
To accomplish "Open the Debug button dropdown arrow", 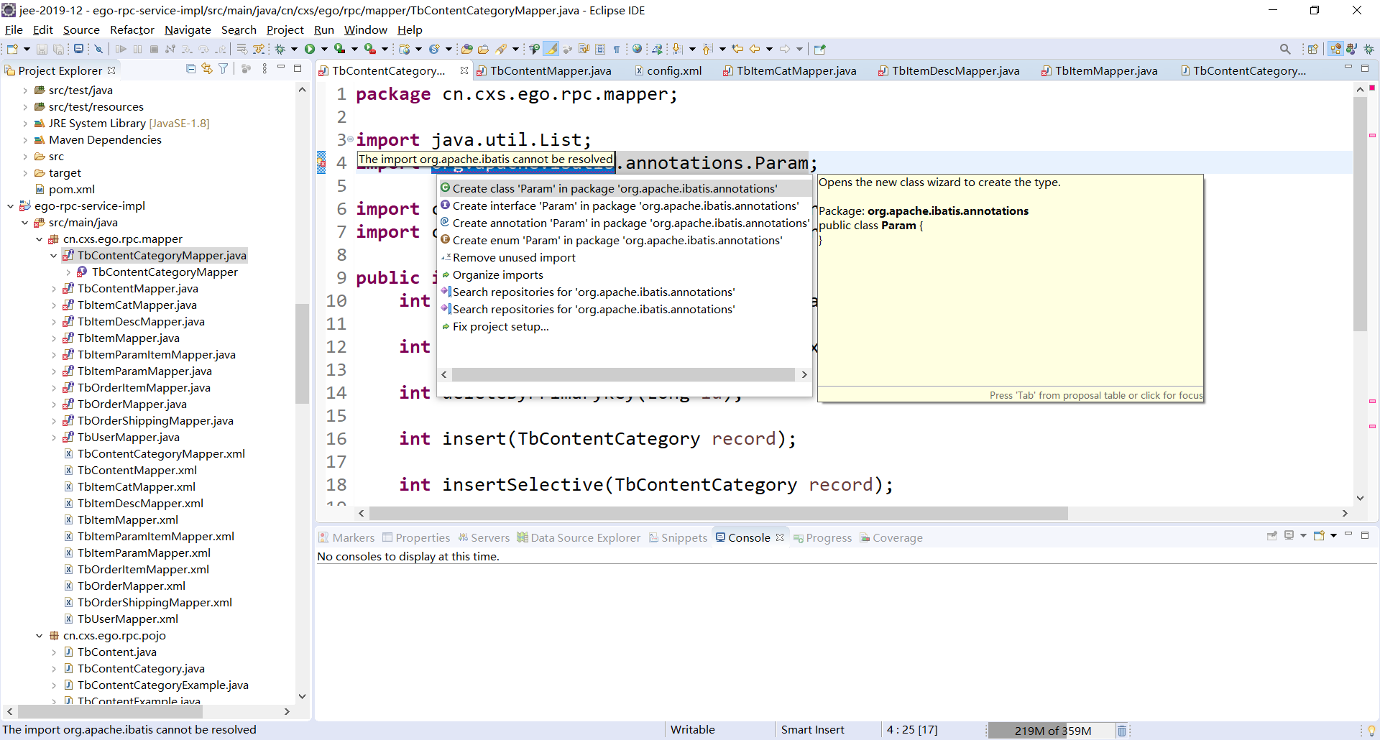I will pos(294,49).
